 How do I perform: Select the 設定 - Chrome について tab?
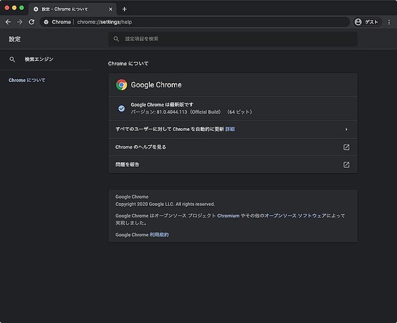tap(73, 9)
